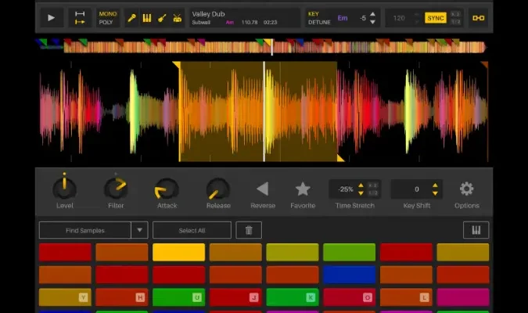
Task: Mark sample as Favorite with star
Action: [303, 189]
